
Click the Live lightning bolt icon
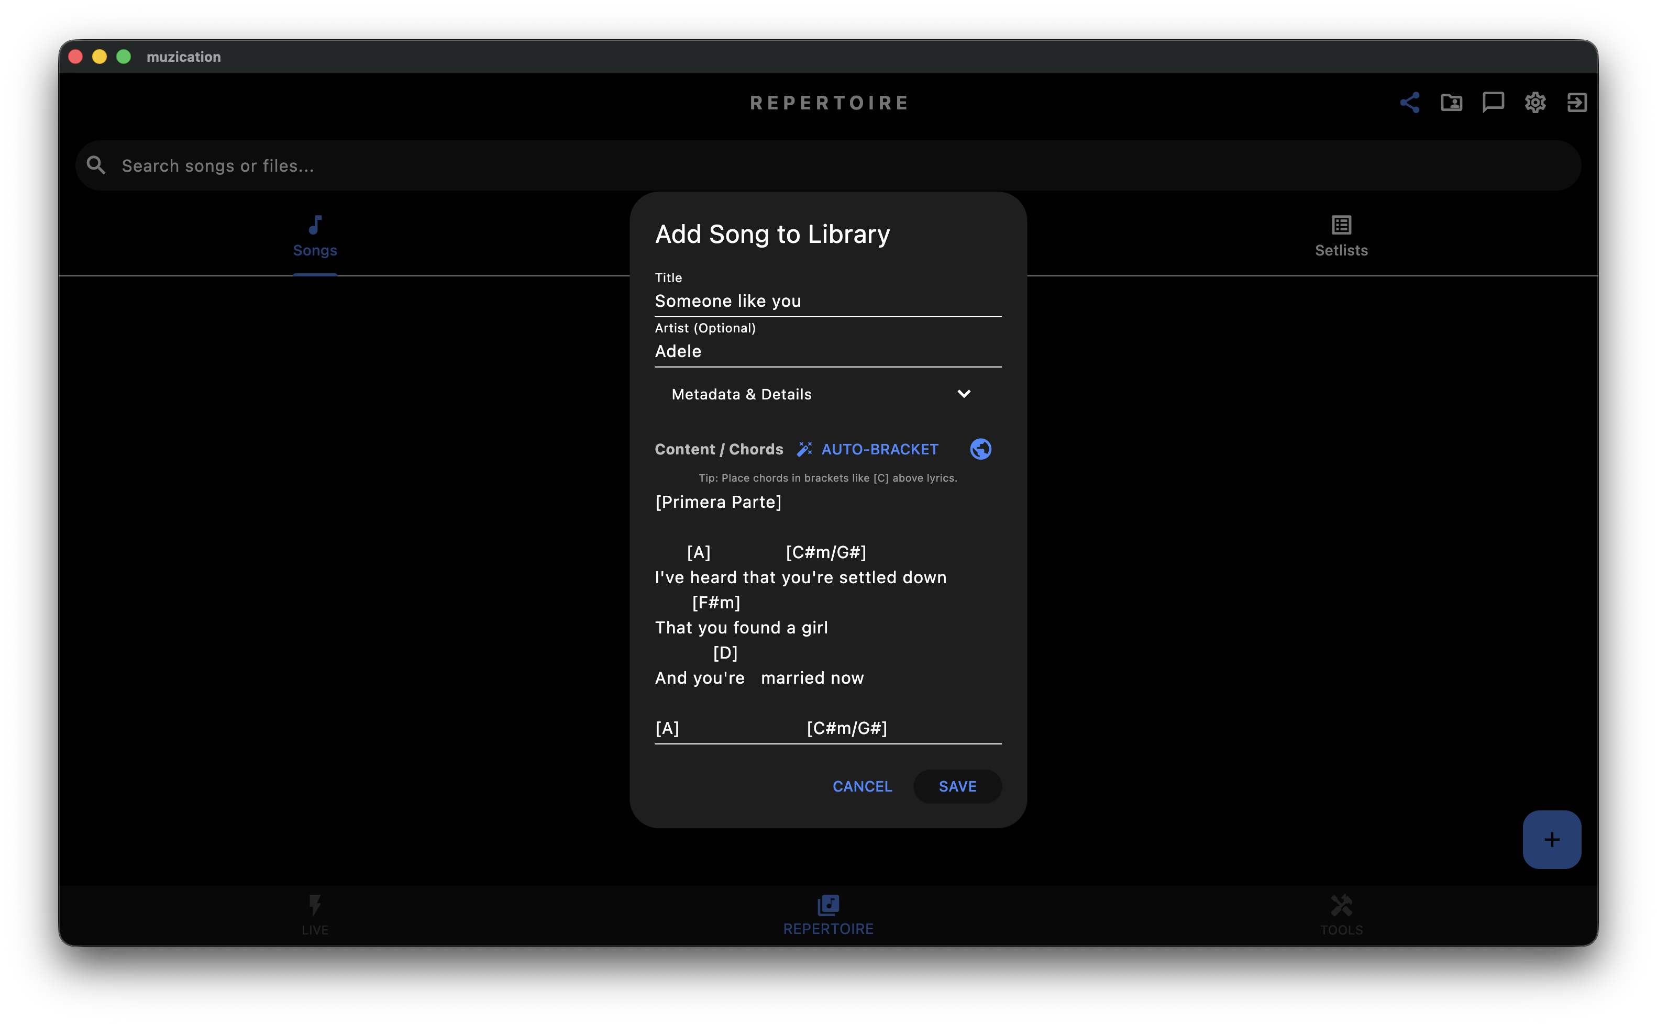point(315,905)
